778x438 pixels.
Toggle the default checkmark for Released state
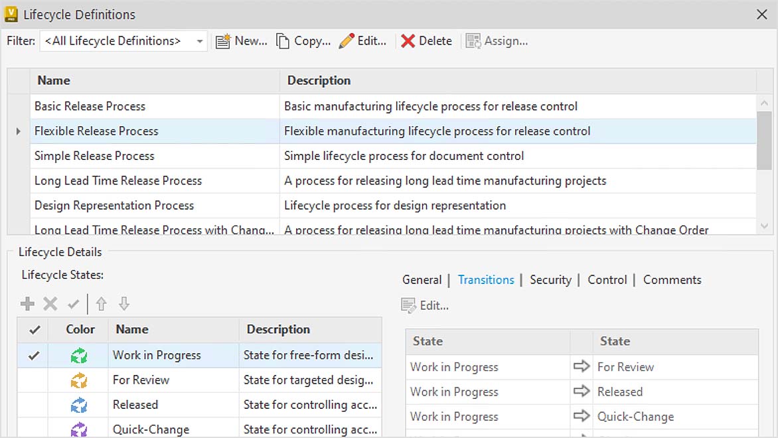coord(33,405)
